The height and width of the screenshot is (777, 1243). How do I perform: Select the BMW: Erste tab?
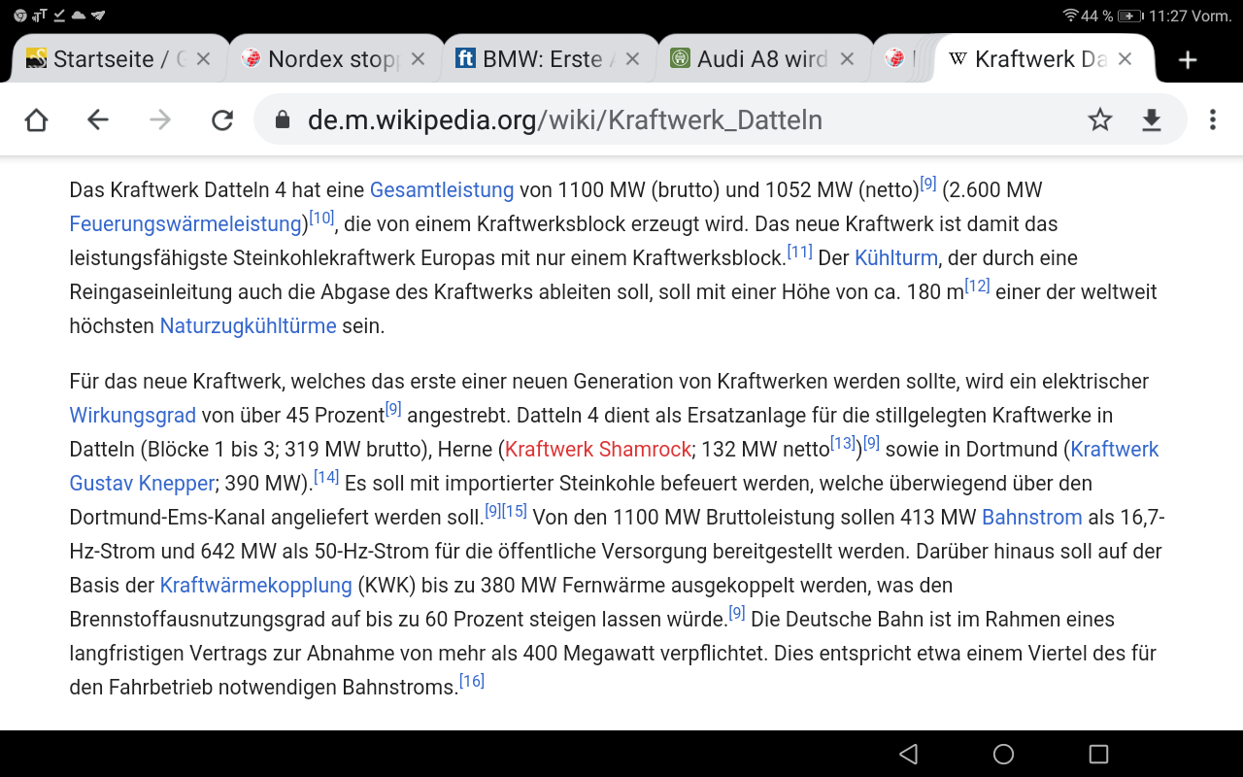536,59
